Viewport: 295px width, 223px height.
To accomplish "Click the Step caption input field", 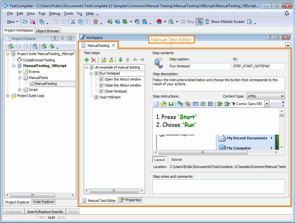I will click(x=200, y=66).
